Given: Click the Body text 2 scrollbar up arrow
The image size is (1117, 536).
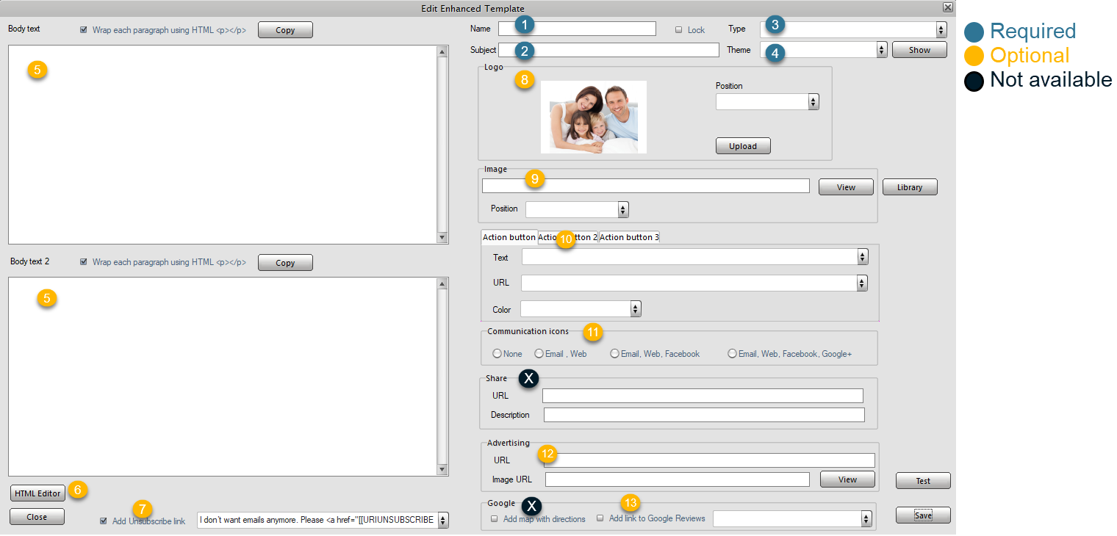Looking at the screenshot, I should [x=442, y=283].
